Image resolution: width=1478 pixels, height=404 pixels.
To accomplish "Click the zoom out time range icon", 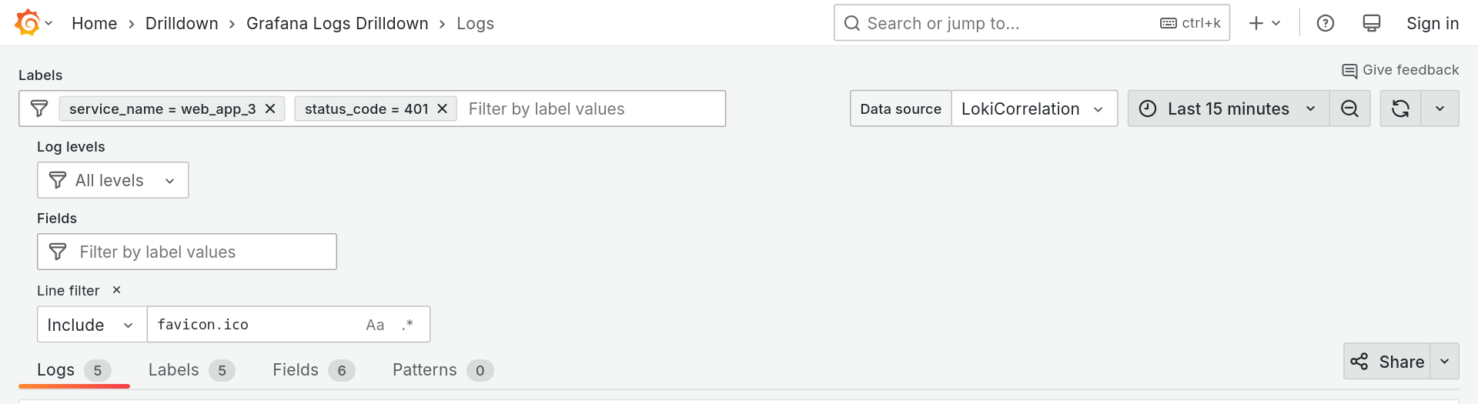I will click(x=1349, y=109).
